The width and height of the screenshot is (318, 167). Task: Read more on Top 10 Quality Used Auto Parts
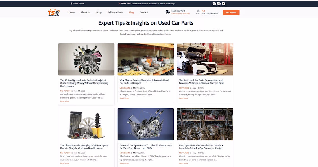[65, 102]
